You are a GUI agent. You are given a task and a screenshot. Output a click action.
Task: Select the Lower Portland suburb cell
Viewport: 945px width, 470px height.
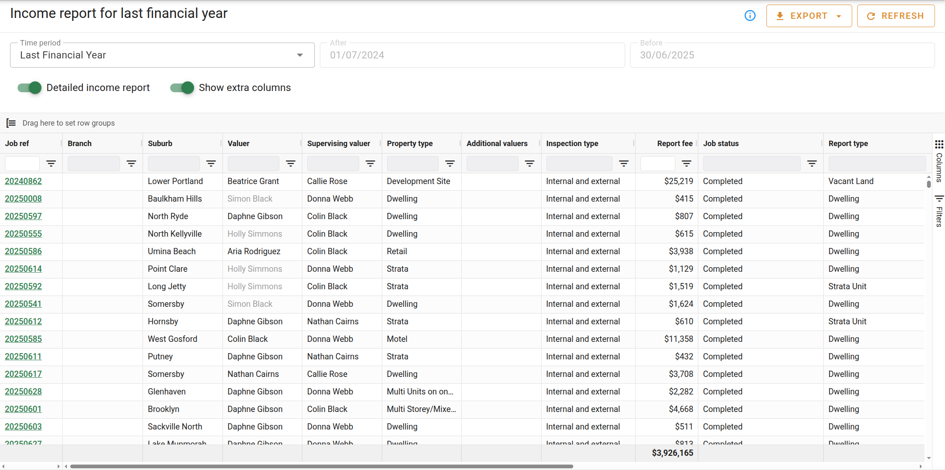coord(183,181)
